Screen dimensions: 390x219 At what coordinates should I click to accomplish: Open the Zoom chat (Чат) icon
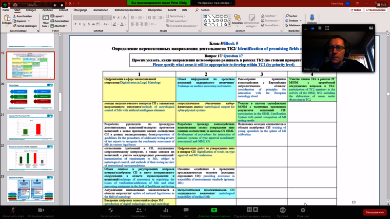click(x=186, y=210)
